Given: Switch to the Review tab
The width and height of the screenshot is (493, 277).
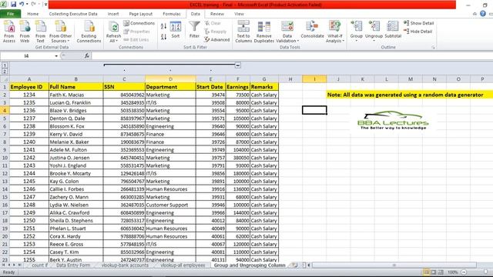Looking at the screenshot, I should [x=217, y=14].
